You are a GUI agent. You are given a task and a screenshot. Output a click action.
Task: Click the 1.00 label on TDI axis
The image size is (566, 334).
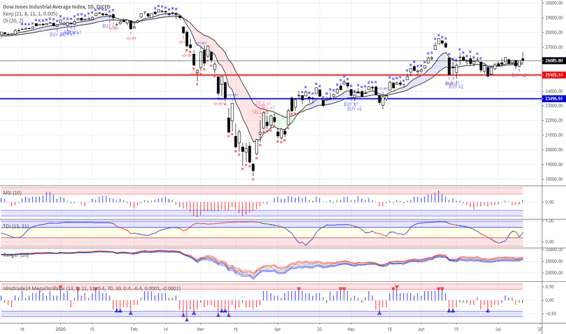tap(550, 221)
